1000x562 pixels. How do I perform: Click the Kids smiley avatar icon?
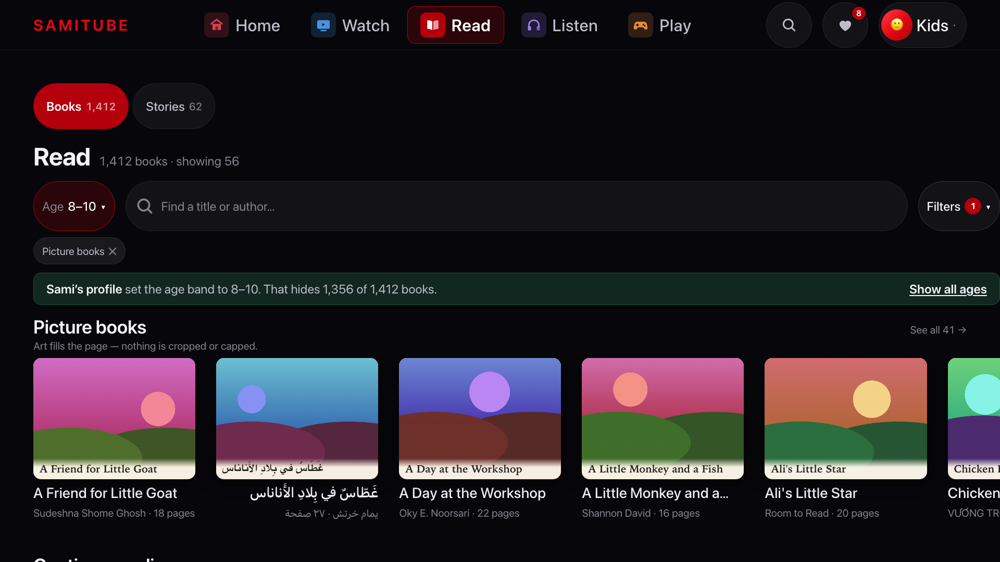897,25
